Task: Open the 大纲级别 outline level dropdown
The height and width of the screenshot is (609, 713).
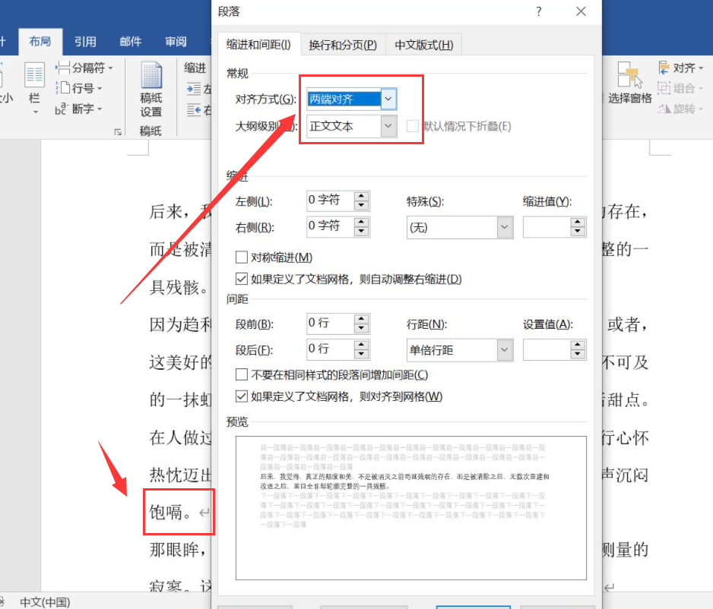Action: point(388,125)
